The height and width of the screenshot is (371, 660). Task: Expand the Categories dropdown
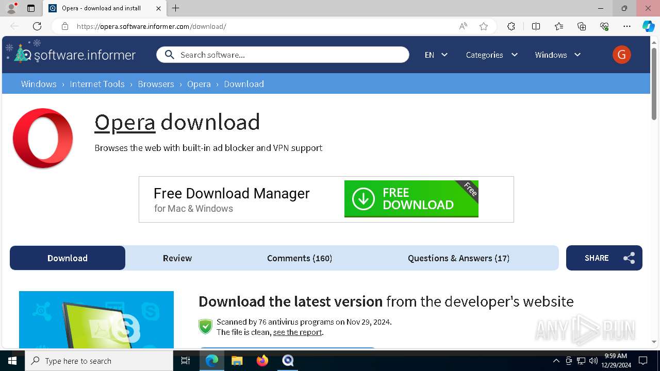pyautogui.click(x=491, y=55)
